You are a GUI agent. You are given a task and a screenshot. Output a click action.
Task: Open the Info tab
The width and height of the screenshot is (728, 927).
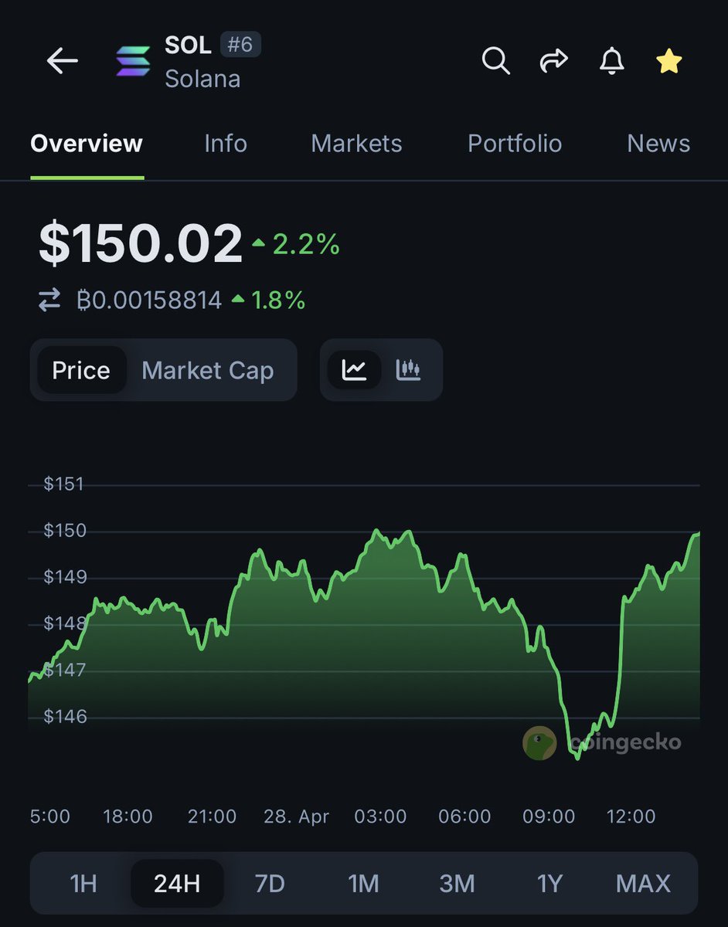(226, 144)
